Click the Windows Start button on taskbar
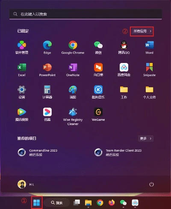 point(37,203)
